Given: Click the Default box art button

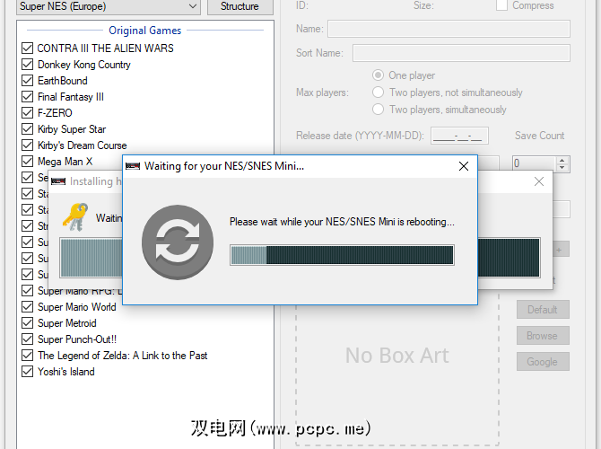Looking at the screenshot, I should (543, 309).
